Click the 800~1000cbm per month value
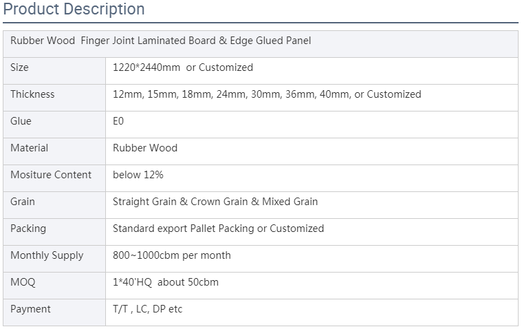Viewport: 522px width, 329px height. tap(172, 255)
